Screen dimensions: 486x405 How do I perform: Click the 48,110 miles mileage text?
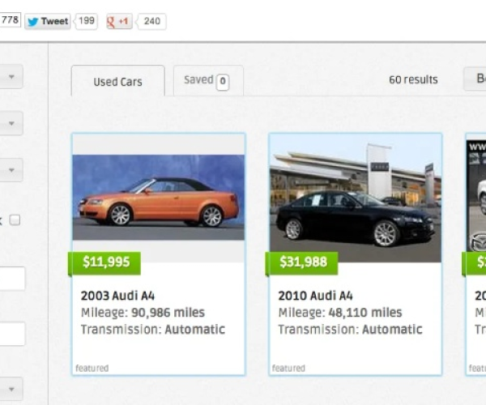(365, 313)
